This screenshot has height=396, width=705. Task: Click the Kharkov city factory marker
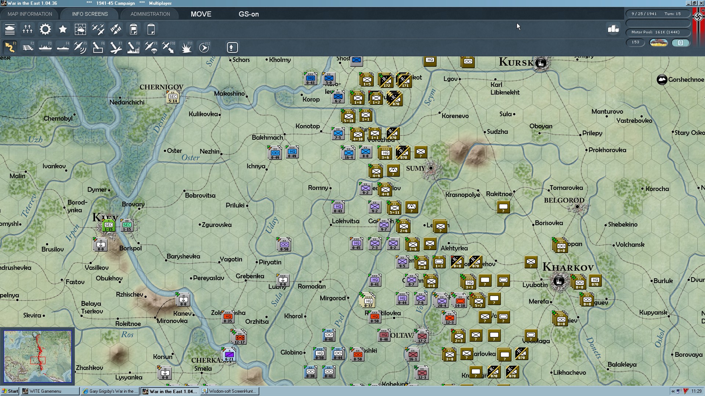(x=558, y=281)
